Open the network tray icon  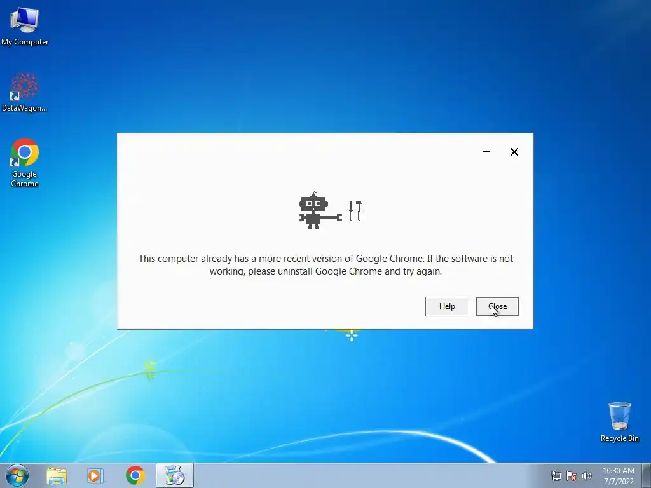[556, 476]
